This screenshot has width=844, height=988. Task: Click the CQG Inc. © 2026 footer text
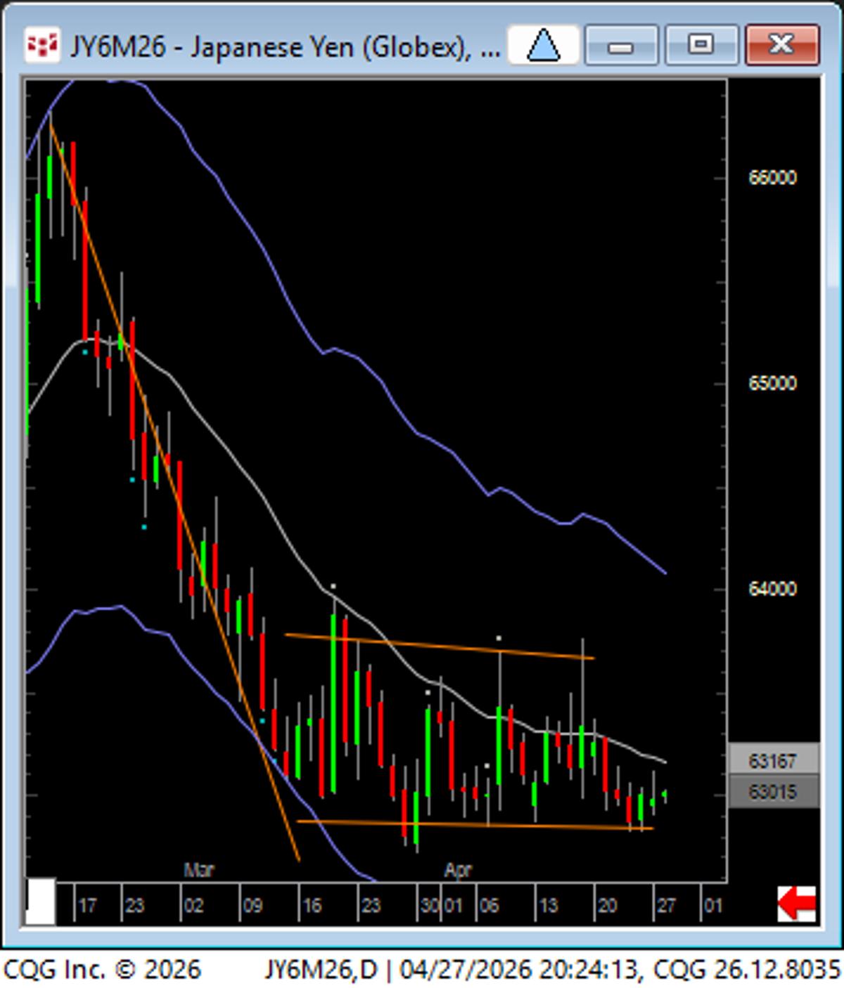(x=103, y=970)
